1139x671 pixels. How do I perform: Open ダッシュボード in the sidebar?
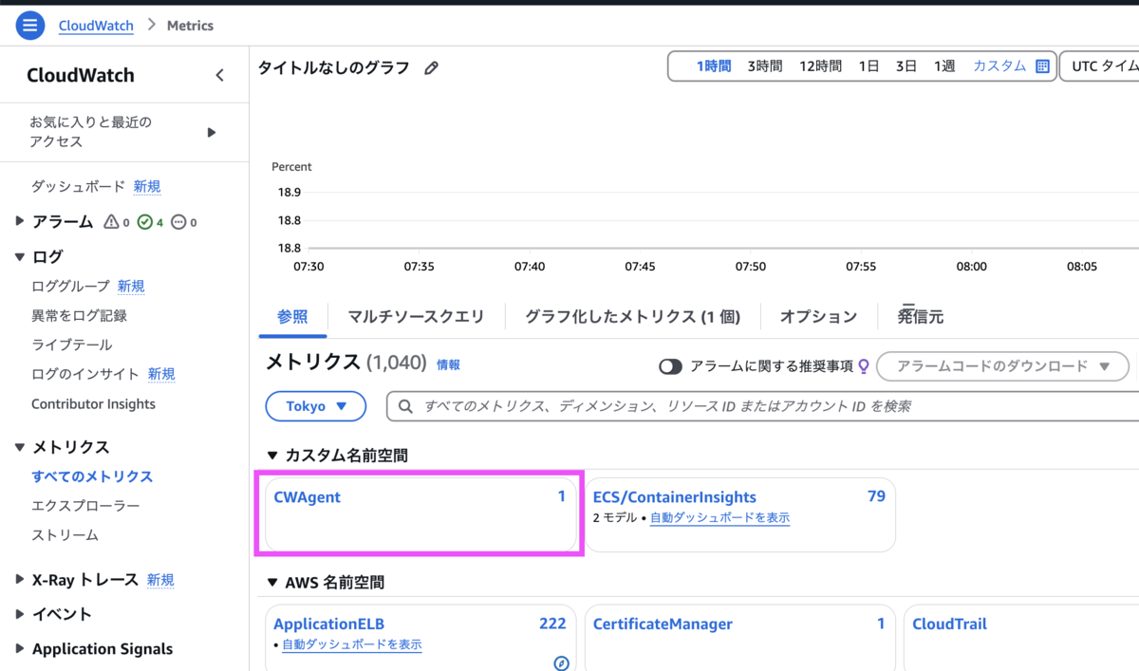[78, 187]
